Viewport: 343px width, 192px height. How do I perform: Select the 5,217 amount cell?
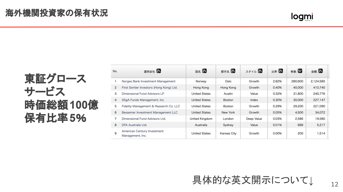(x=321, y=125)
